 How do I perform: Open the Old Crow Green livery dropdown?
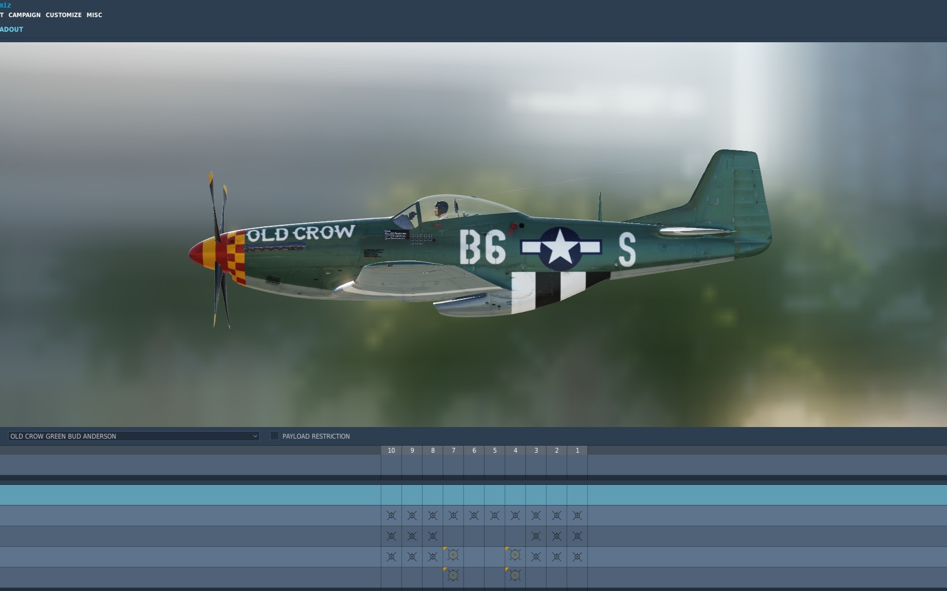[x=133, y=436]
